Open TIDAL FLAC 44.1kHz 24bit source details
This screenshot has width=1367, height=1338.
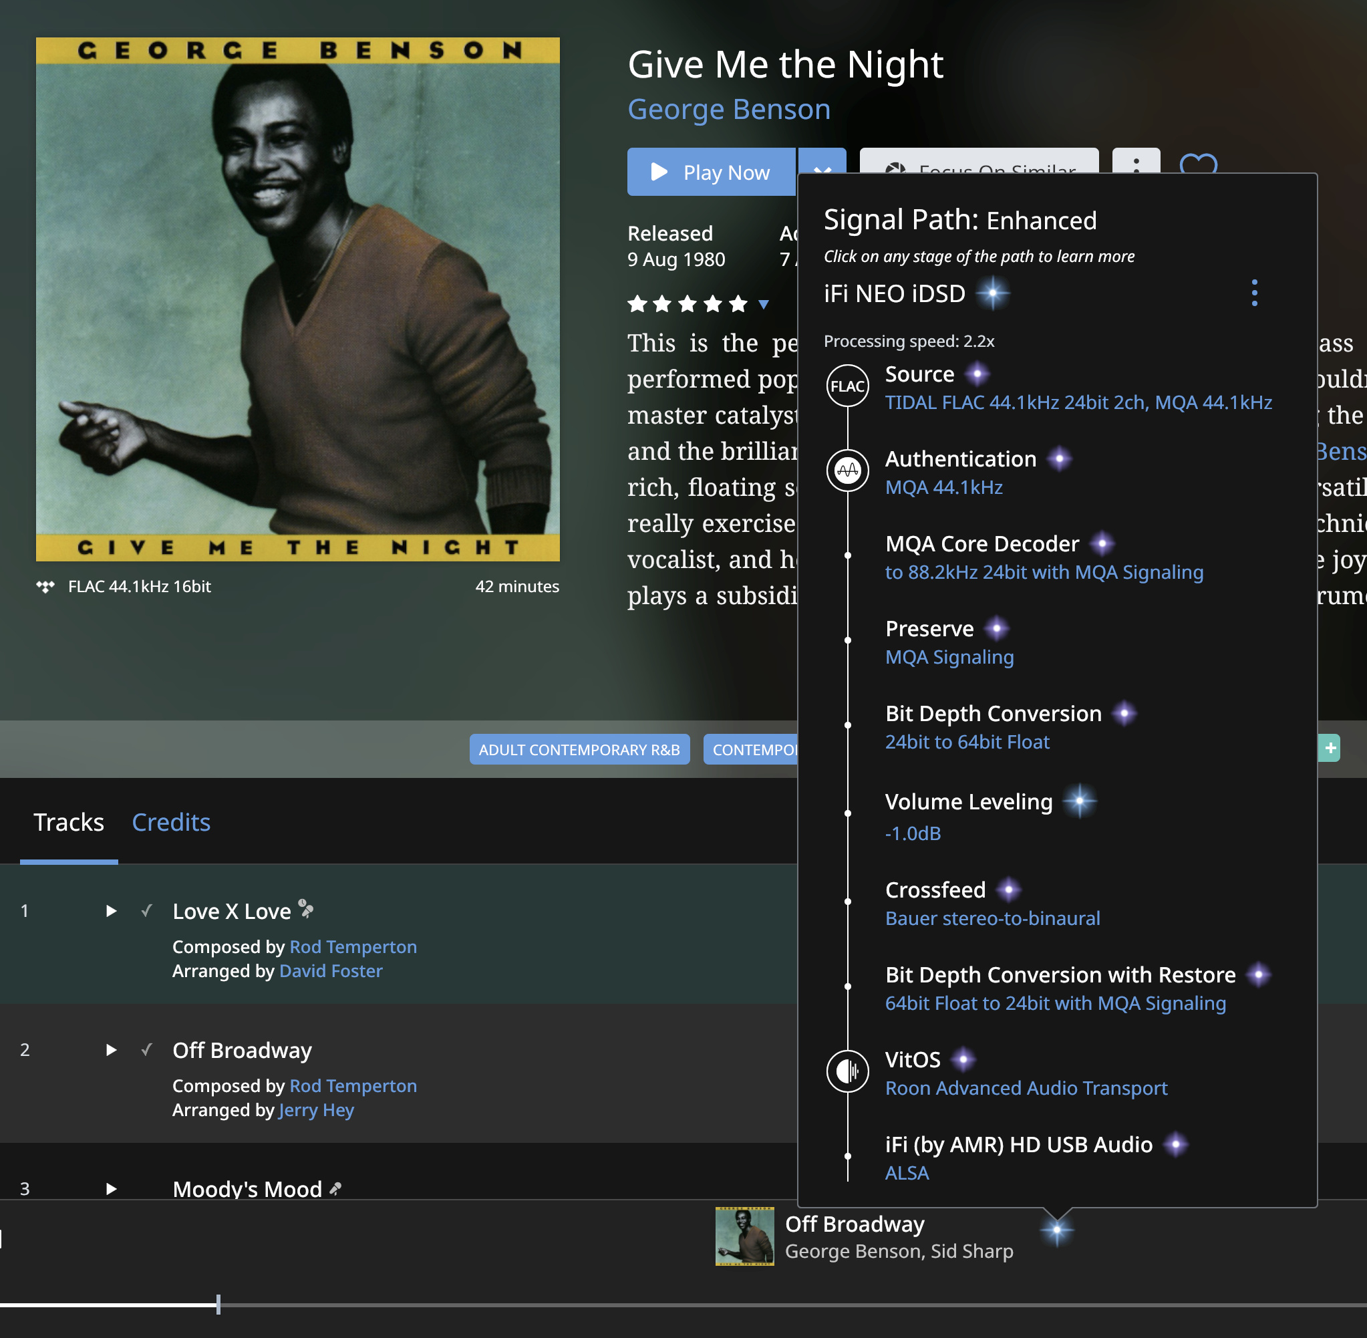click(x=1078, y=402)
